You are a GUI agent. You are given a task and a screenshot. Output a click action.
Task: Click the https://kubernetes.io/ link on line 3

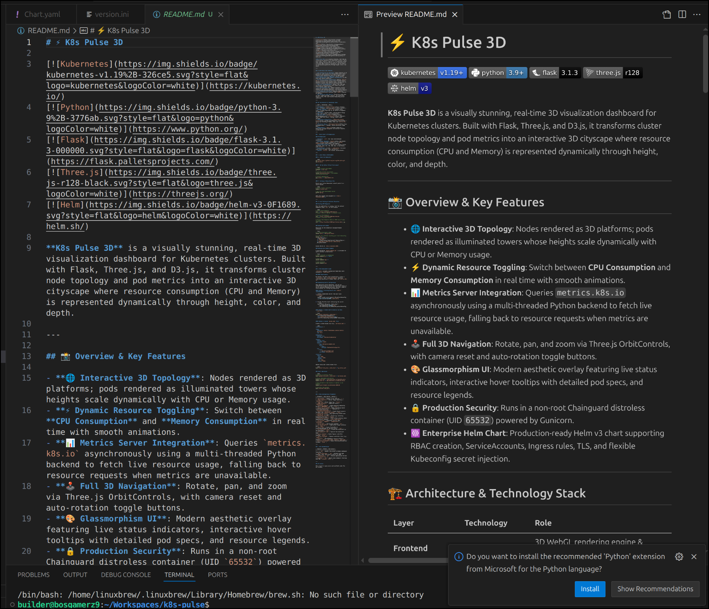[x=253, y=86]
